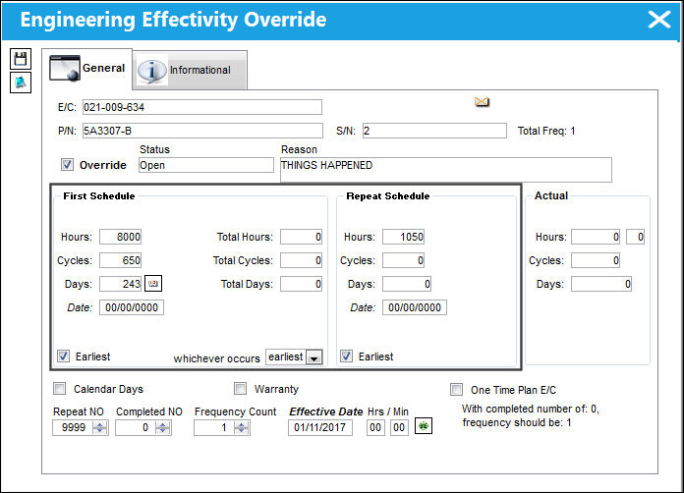The height and width of the screenshot is (493, 684).
Task: Click the green icon next to Hrs / Min
Action: coord(424,426)
